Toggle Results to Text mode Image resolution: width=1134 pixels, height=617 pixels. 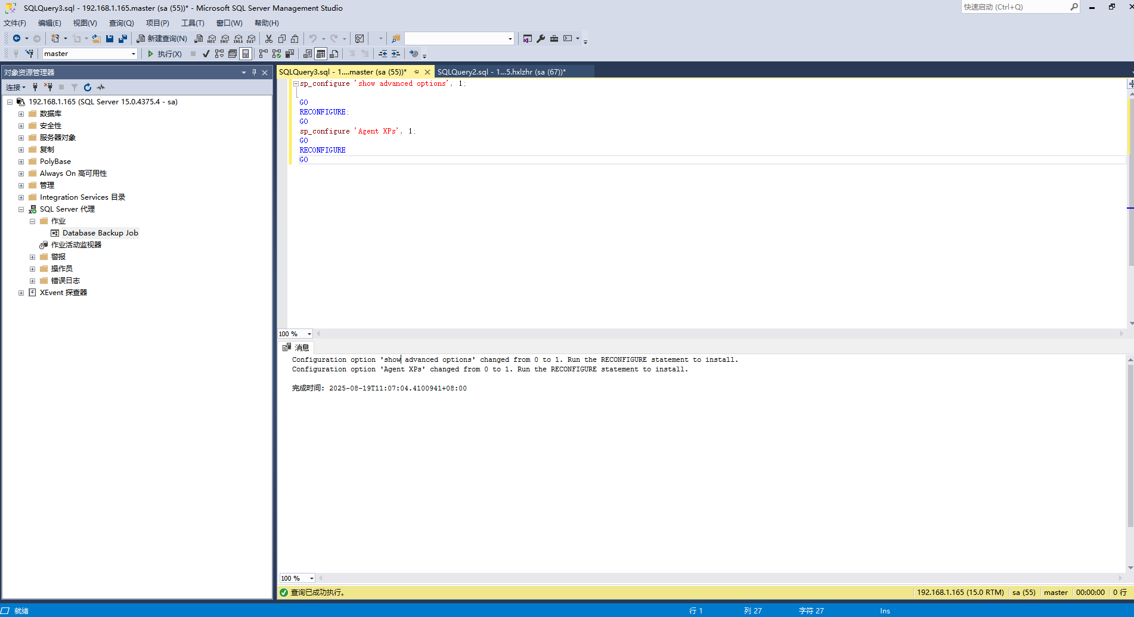(x=308, y=54)
